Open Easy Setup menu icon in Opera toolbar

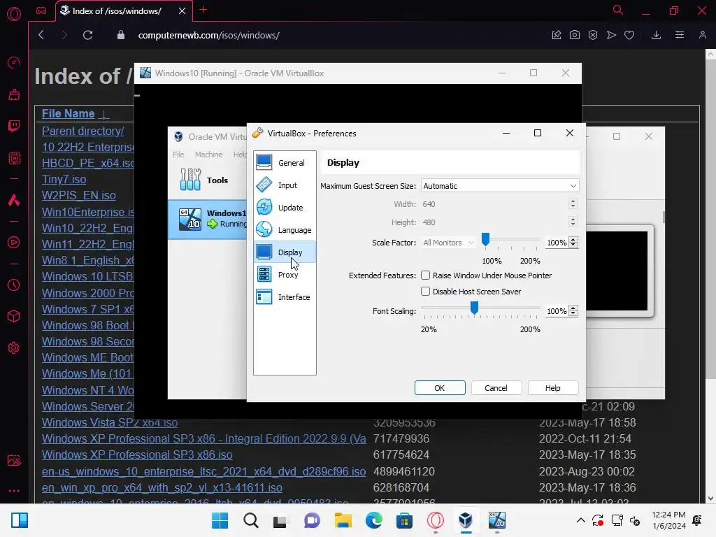pos(680,35)
